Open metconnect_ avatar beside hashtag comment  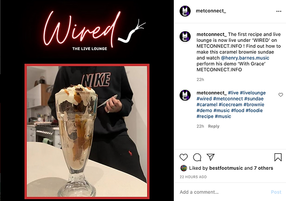point(185,95)
